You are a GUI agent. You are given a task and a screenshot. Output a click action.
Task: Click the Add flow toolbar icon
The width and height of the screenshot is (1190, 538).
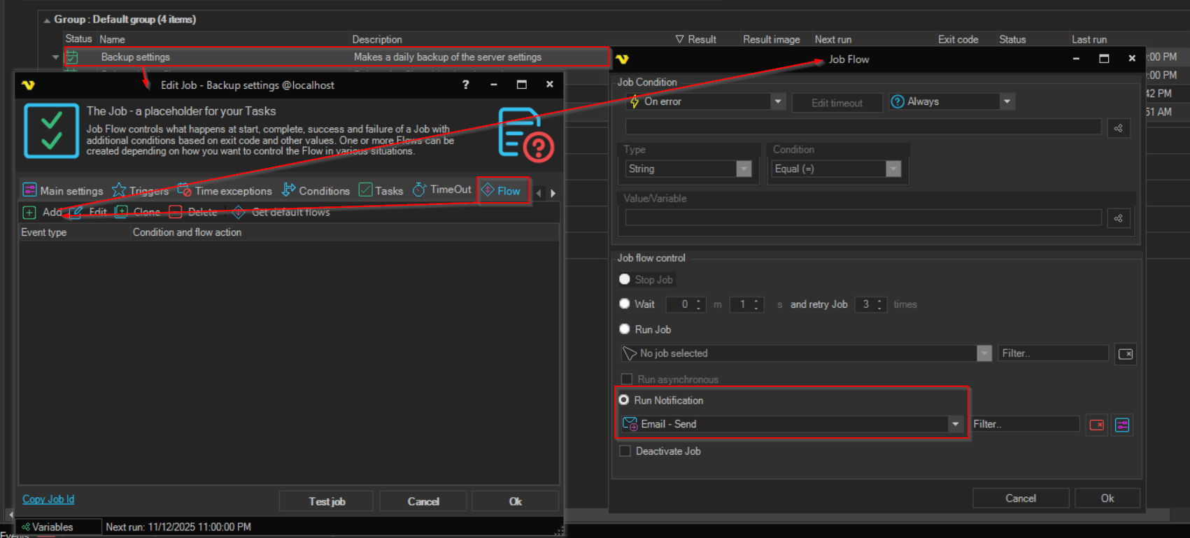point(29,212)
